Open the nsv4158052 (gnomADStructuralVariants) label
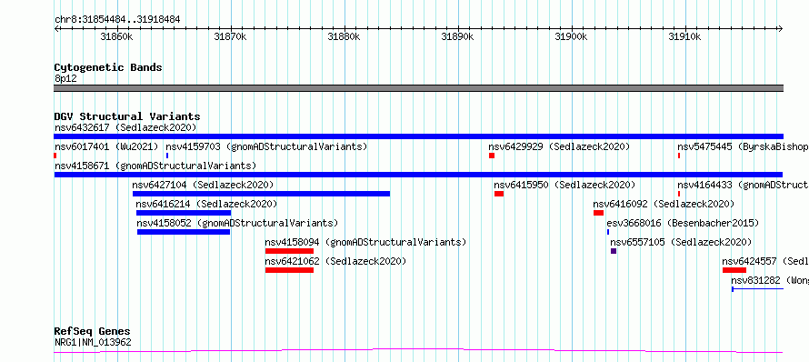This screenshot has width=809, height=362. [237, 223]
